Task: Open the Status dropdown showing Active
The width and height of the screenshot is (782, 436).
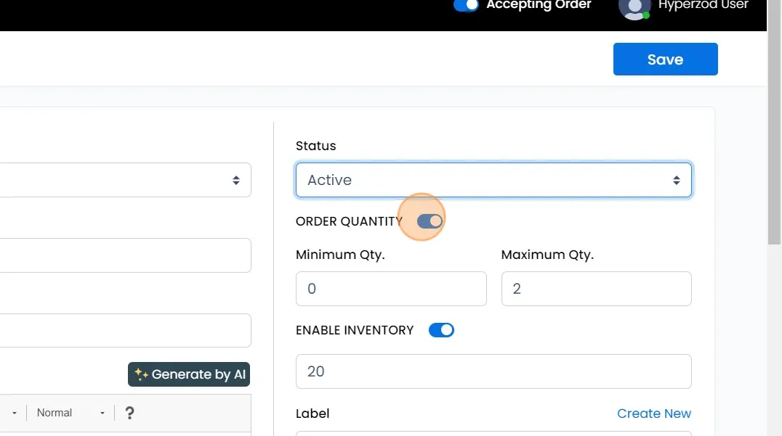Action: (493, 180)
